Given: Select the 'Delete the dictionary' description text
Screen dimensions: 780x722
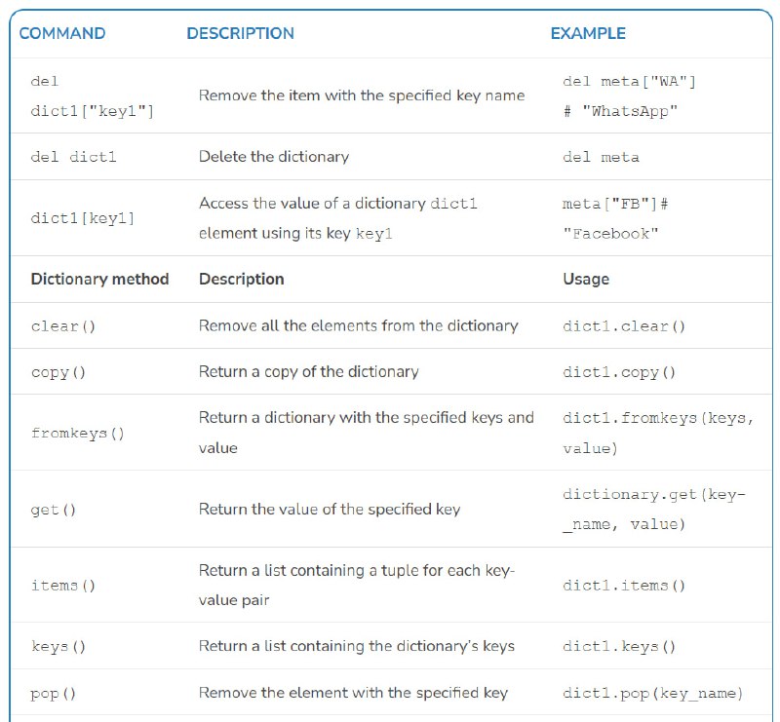Looking at the screenshot, I should pos(274,157).
